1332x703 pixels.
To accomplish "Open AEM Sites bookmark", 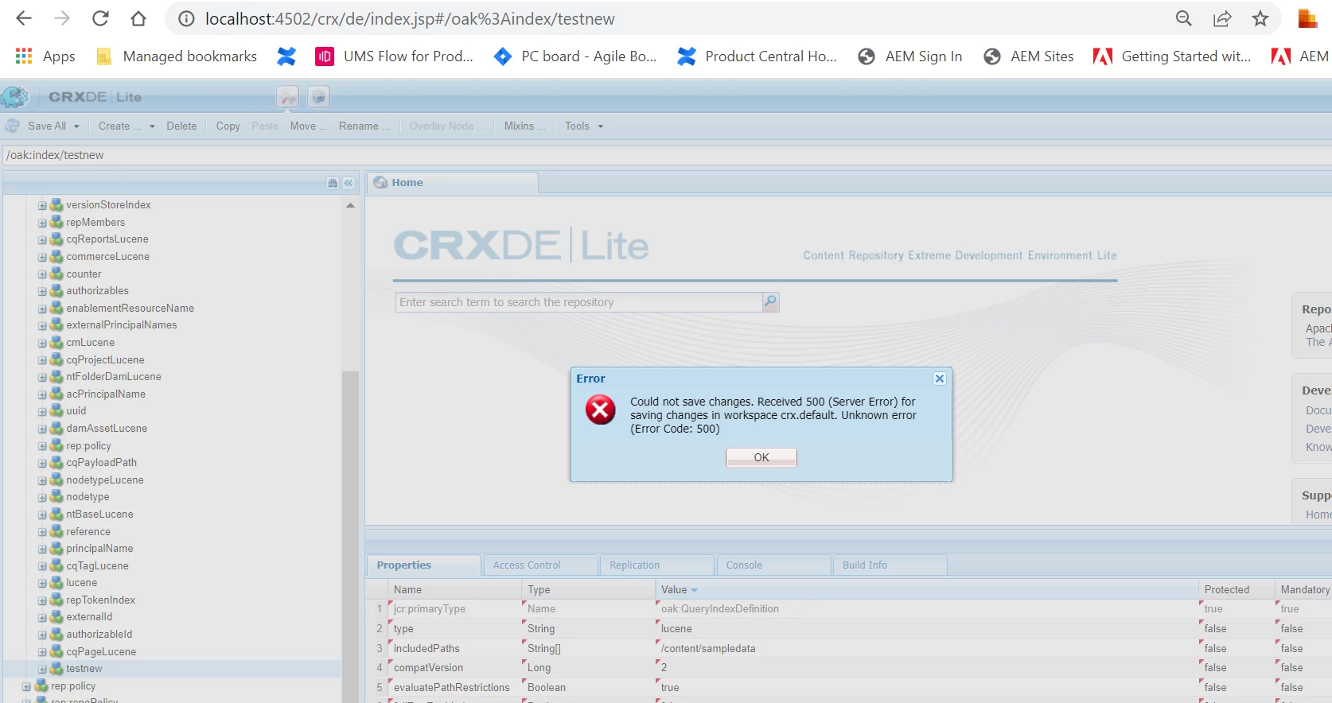I will 1029,56.
